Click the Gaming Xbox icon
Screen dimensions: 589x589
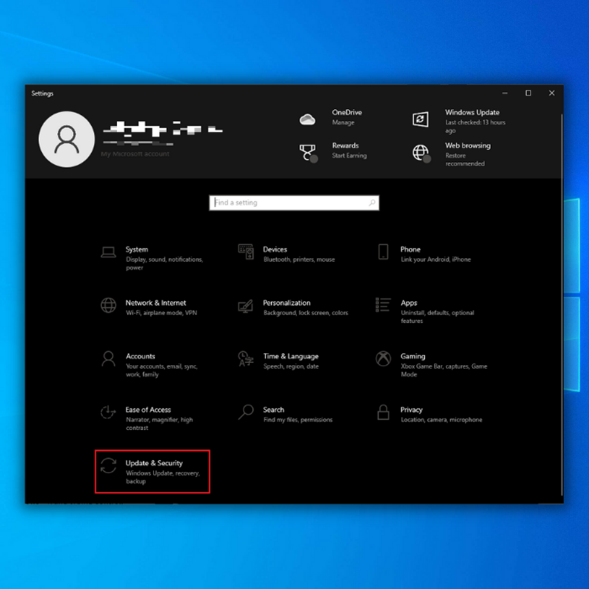[383, 358]
